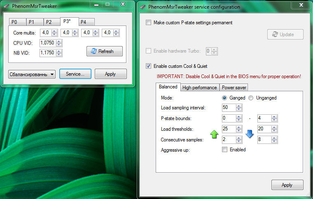Decrease the NB VID value
The height and width of the screenshot is (199, 313).
59,55
